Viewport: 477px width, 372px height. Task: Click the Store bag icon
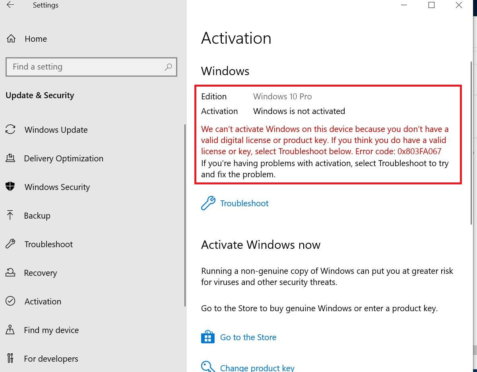(x=208, y=337)
